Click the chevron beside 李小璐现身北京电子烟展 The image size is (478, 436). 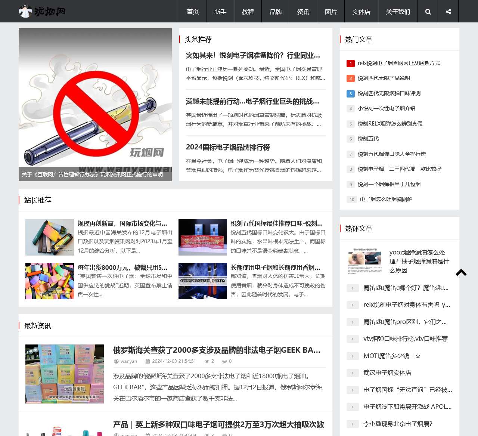point(353,424)
